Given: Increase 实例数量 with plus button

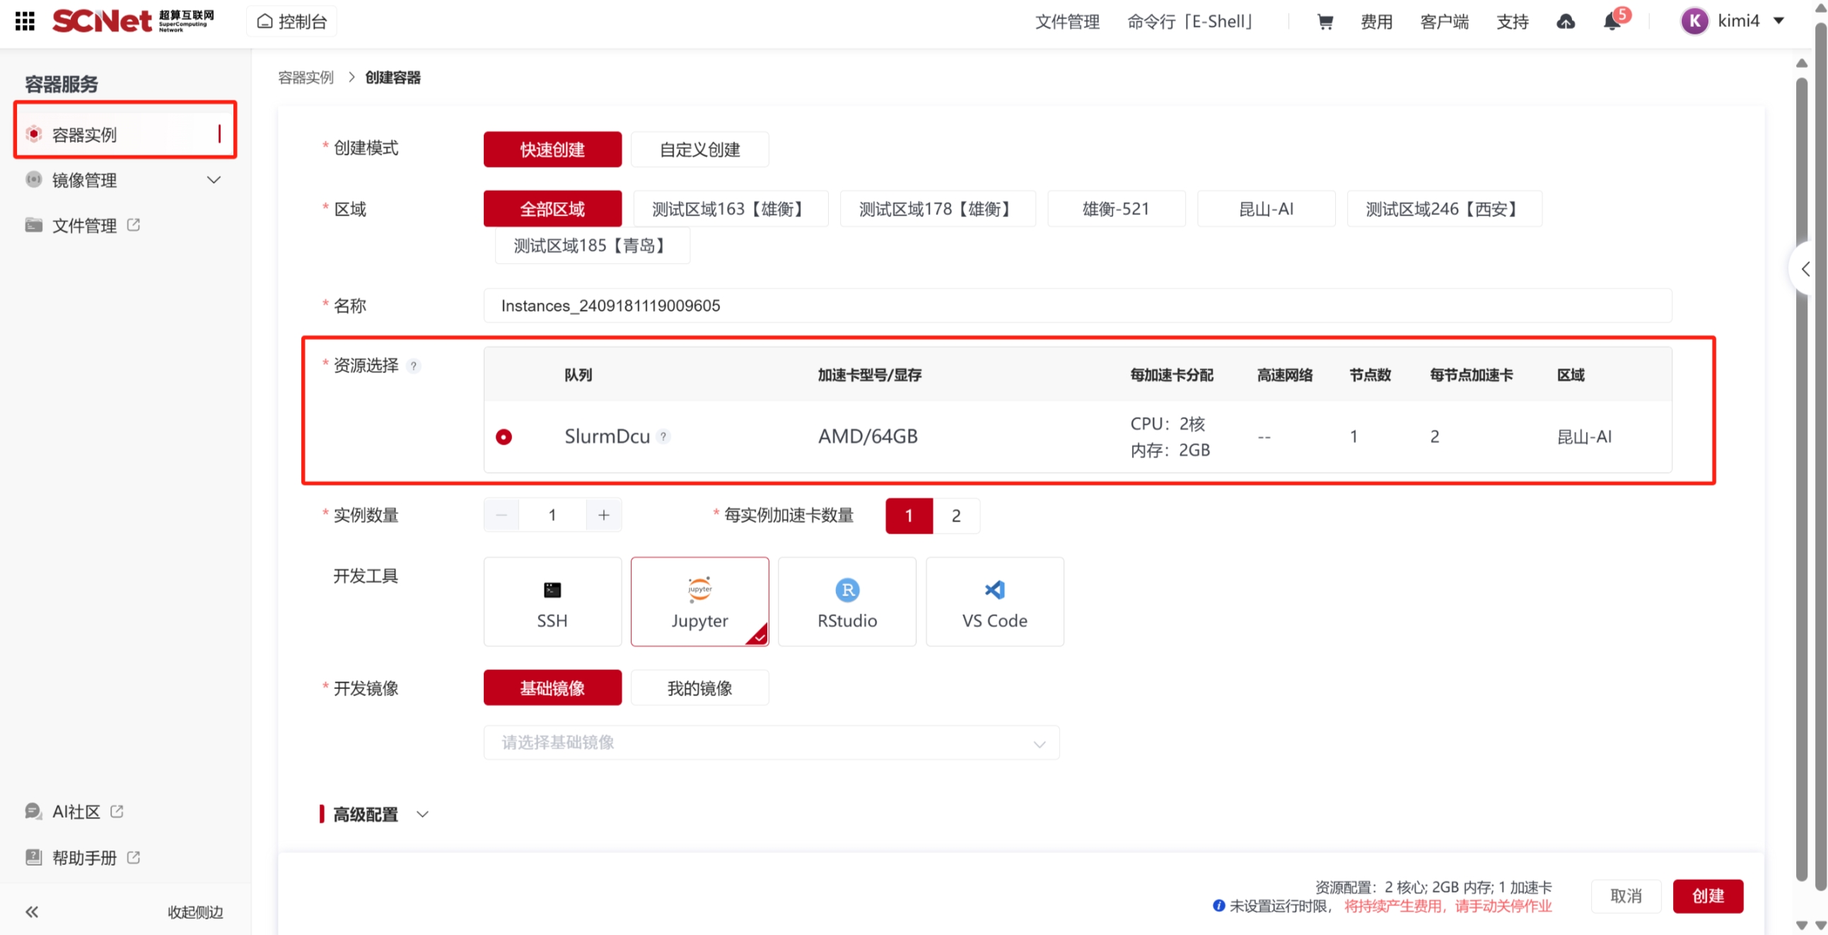Looking at the screenshot, I should pyautogui.click(x=603, y=515).
